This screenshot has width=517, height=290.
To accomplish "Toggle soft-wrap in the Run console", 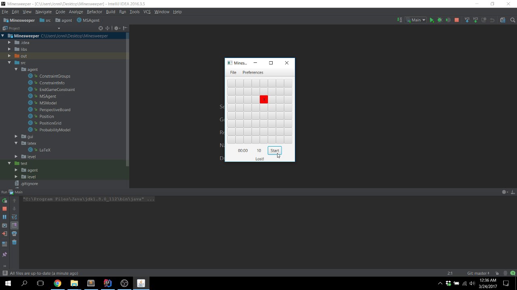I will pos(14,217).
